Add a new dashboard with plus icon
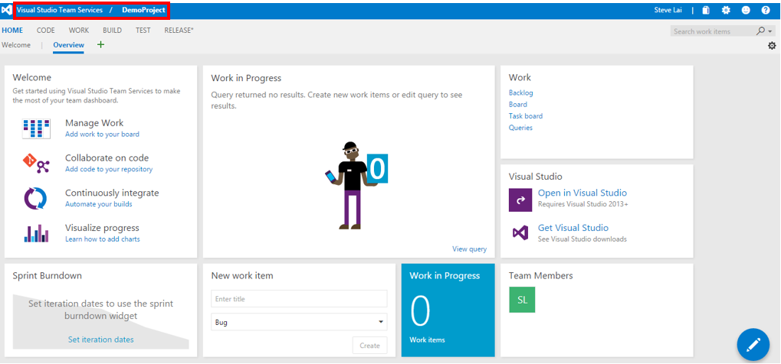This screenshot has width=781, height=364. [100, 45]
